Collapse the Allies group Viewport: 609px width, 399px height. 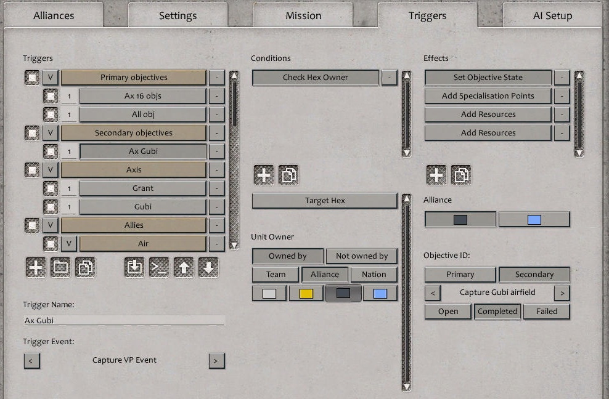click(51, 225)
